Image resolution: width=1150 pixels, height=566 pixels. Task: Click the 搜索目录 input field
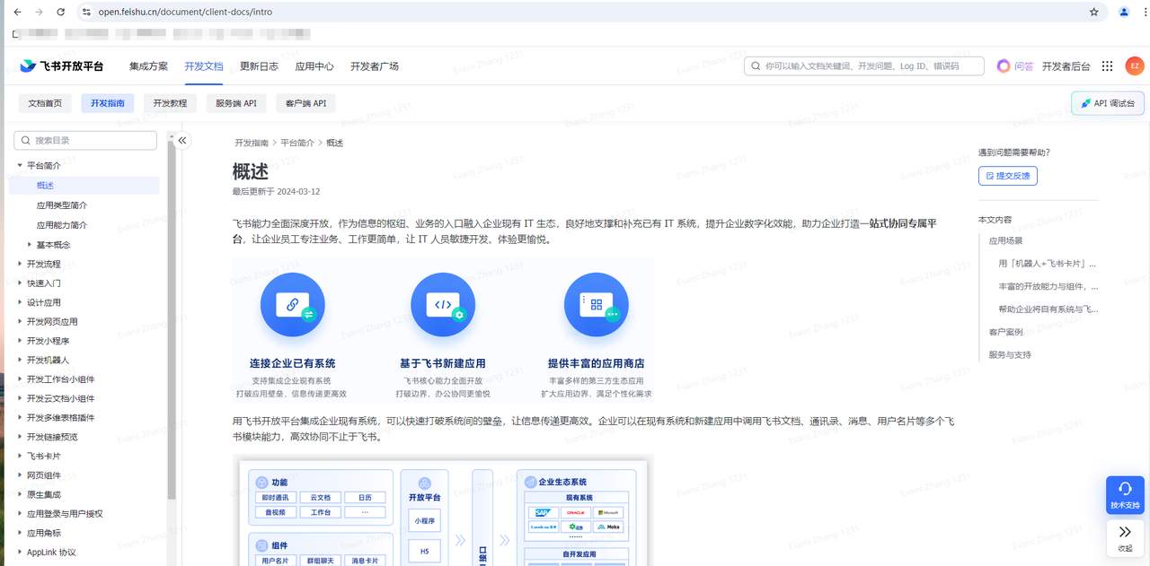tap(85, 141)
